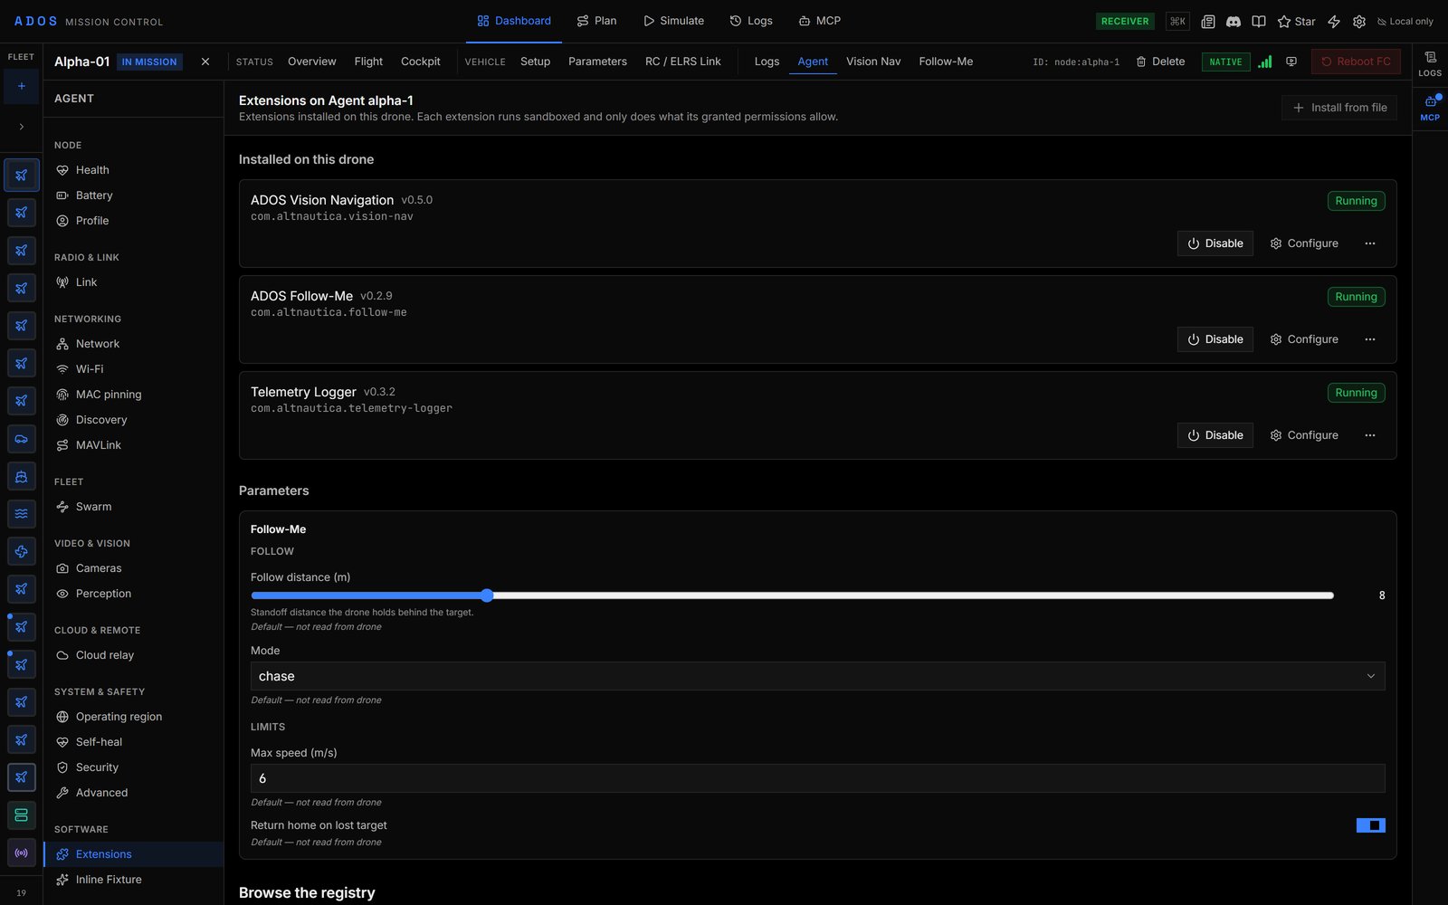Select the server node icon in fleet rail
The width and height of the screenshot is (1448, 905).
(x=22, y=814)
